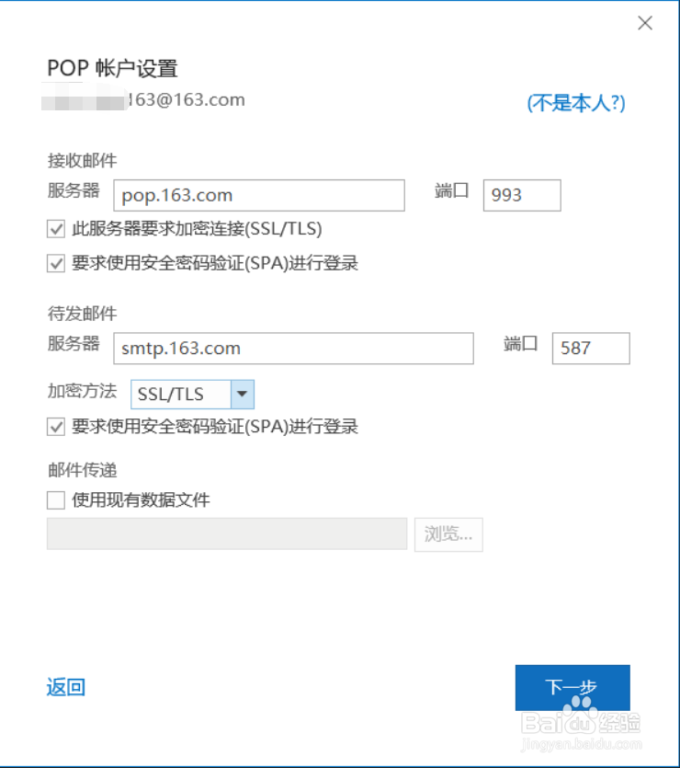Close the POP account settings dialog
The image size is (680, 768).
[x=645, y=24]
